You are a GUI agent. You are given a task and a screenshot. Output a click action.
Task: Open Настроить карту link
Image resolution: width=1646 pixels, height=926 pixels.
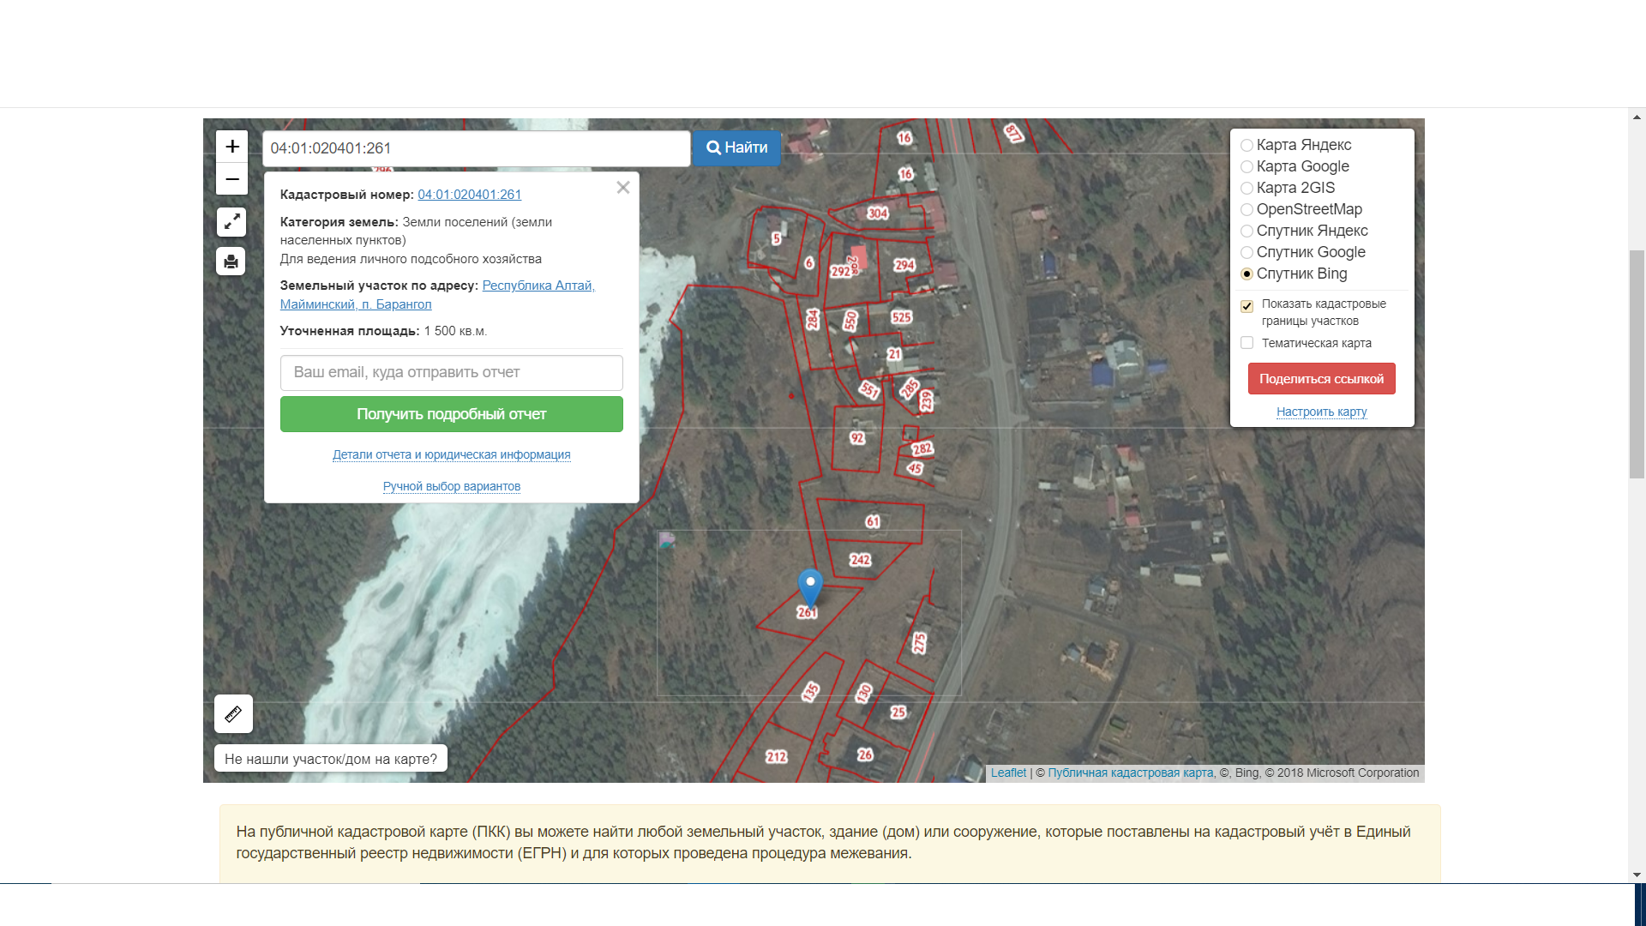(1321, 412)
